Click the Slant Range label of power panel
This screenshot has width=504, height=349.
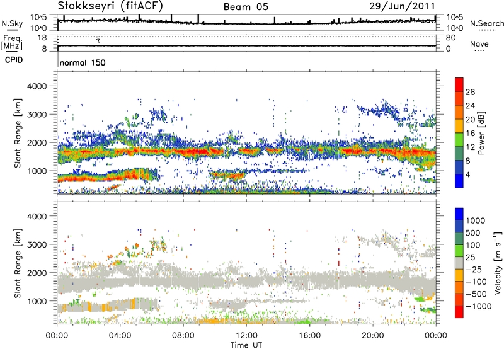18,133
